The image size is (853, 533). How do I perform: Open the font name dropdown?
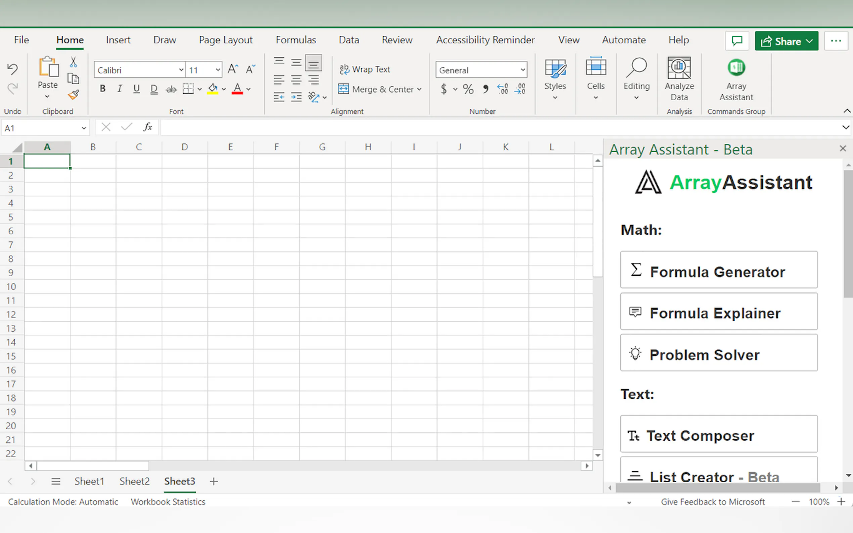(x=181, y=69)
